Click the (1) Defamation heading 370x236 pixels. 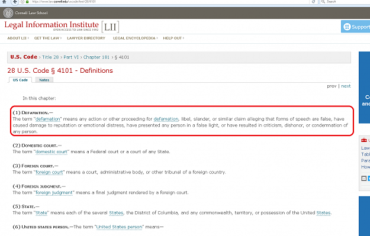click(x=33, y=113)
